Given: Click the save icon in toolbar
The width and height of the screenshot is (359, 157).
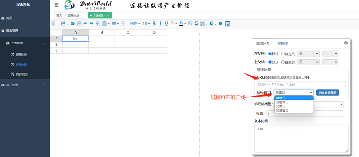Looking at the screenshot, I should [x=63, y=24].
